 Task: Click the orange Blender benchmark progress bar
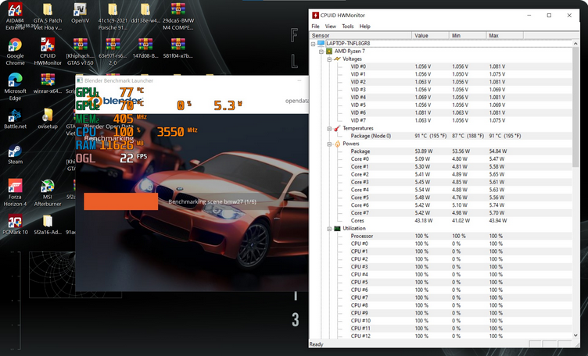click(x=120, y=201)
